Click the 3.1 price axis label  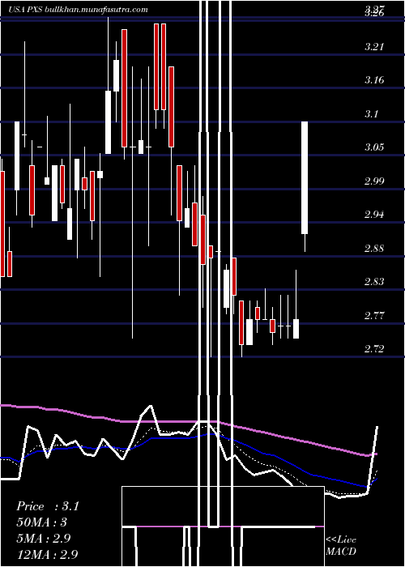[371, 114]
